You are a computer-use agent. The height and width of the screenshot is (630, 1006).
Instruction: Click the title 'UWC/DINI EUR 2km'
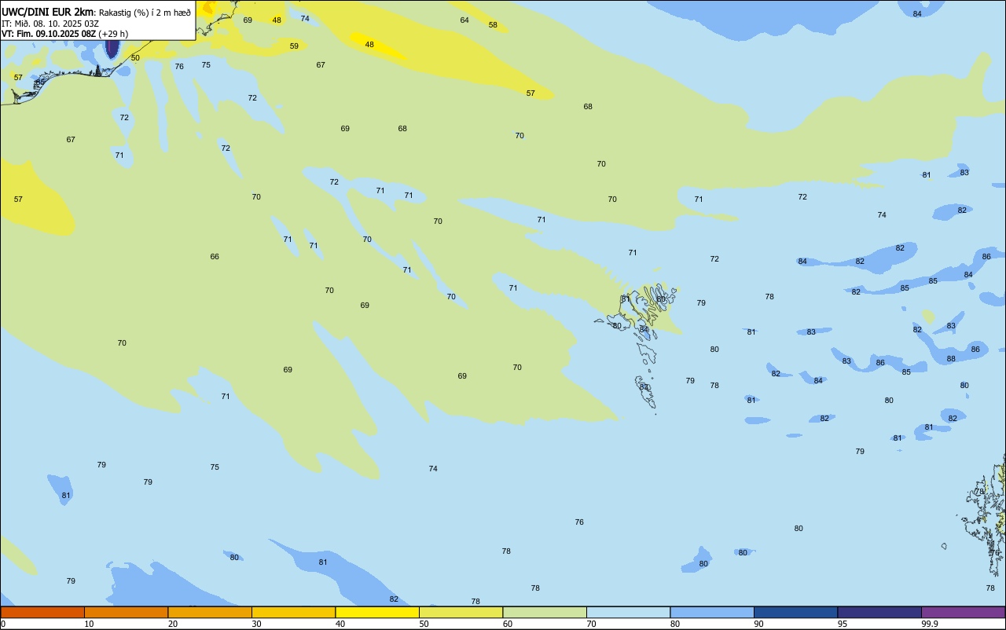(48, 12)
